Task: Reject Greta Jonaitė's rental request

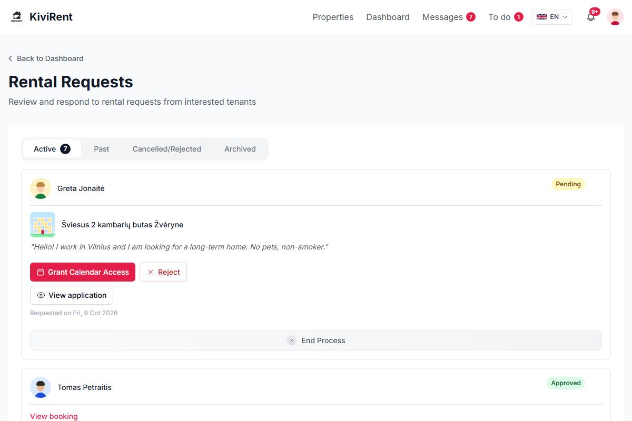Action: pos(163,272)
